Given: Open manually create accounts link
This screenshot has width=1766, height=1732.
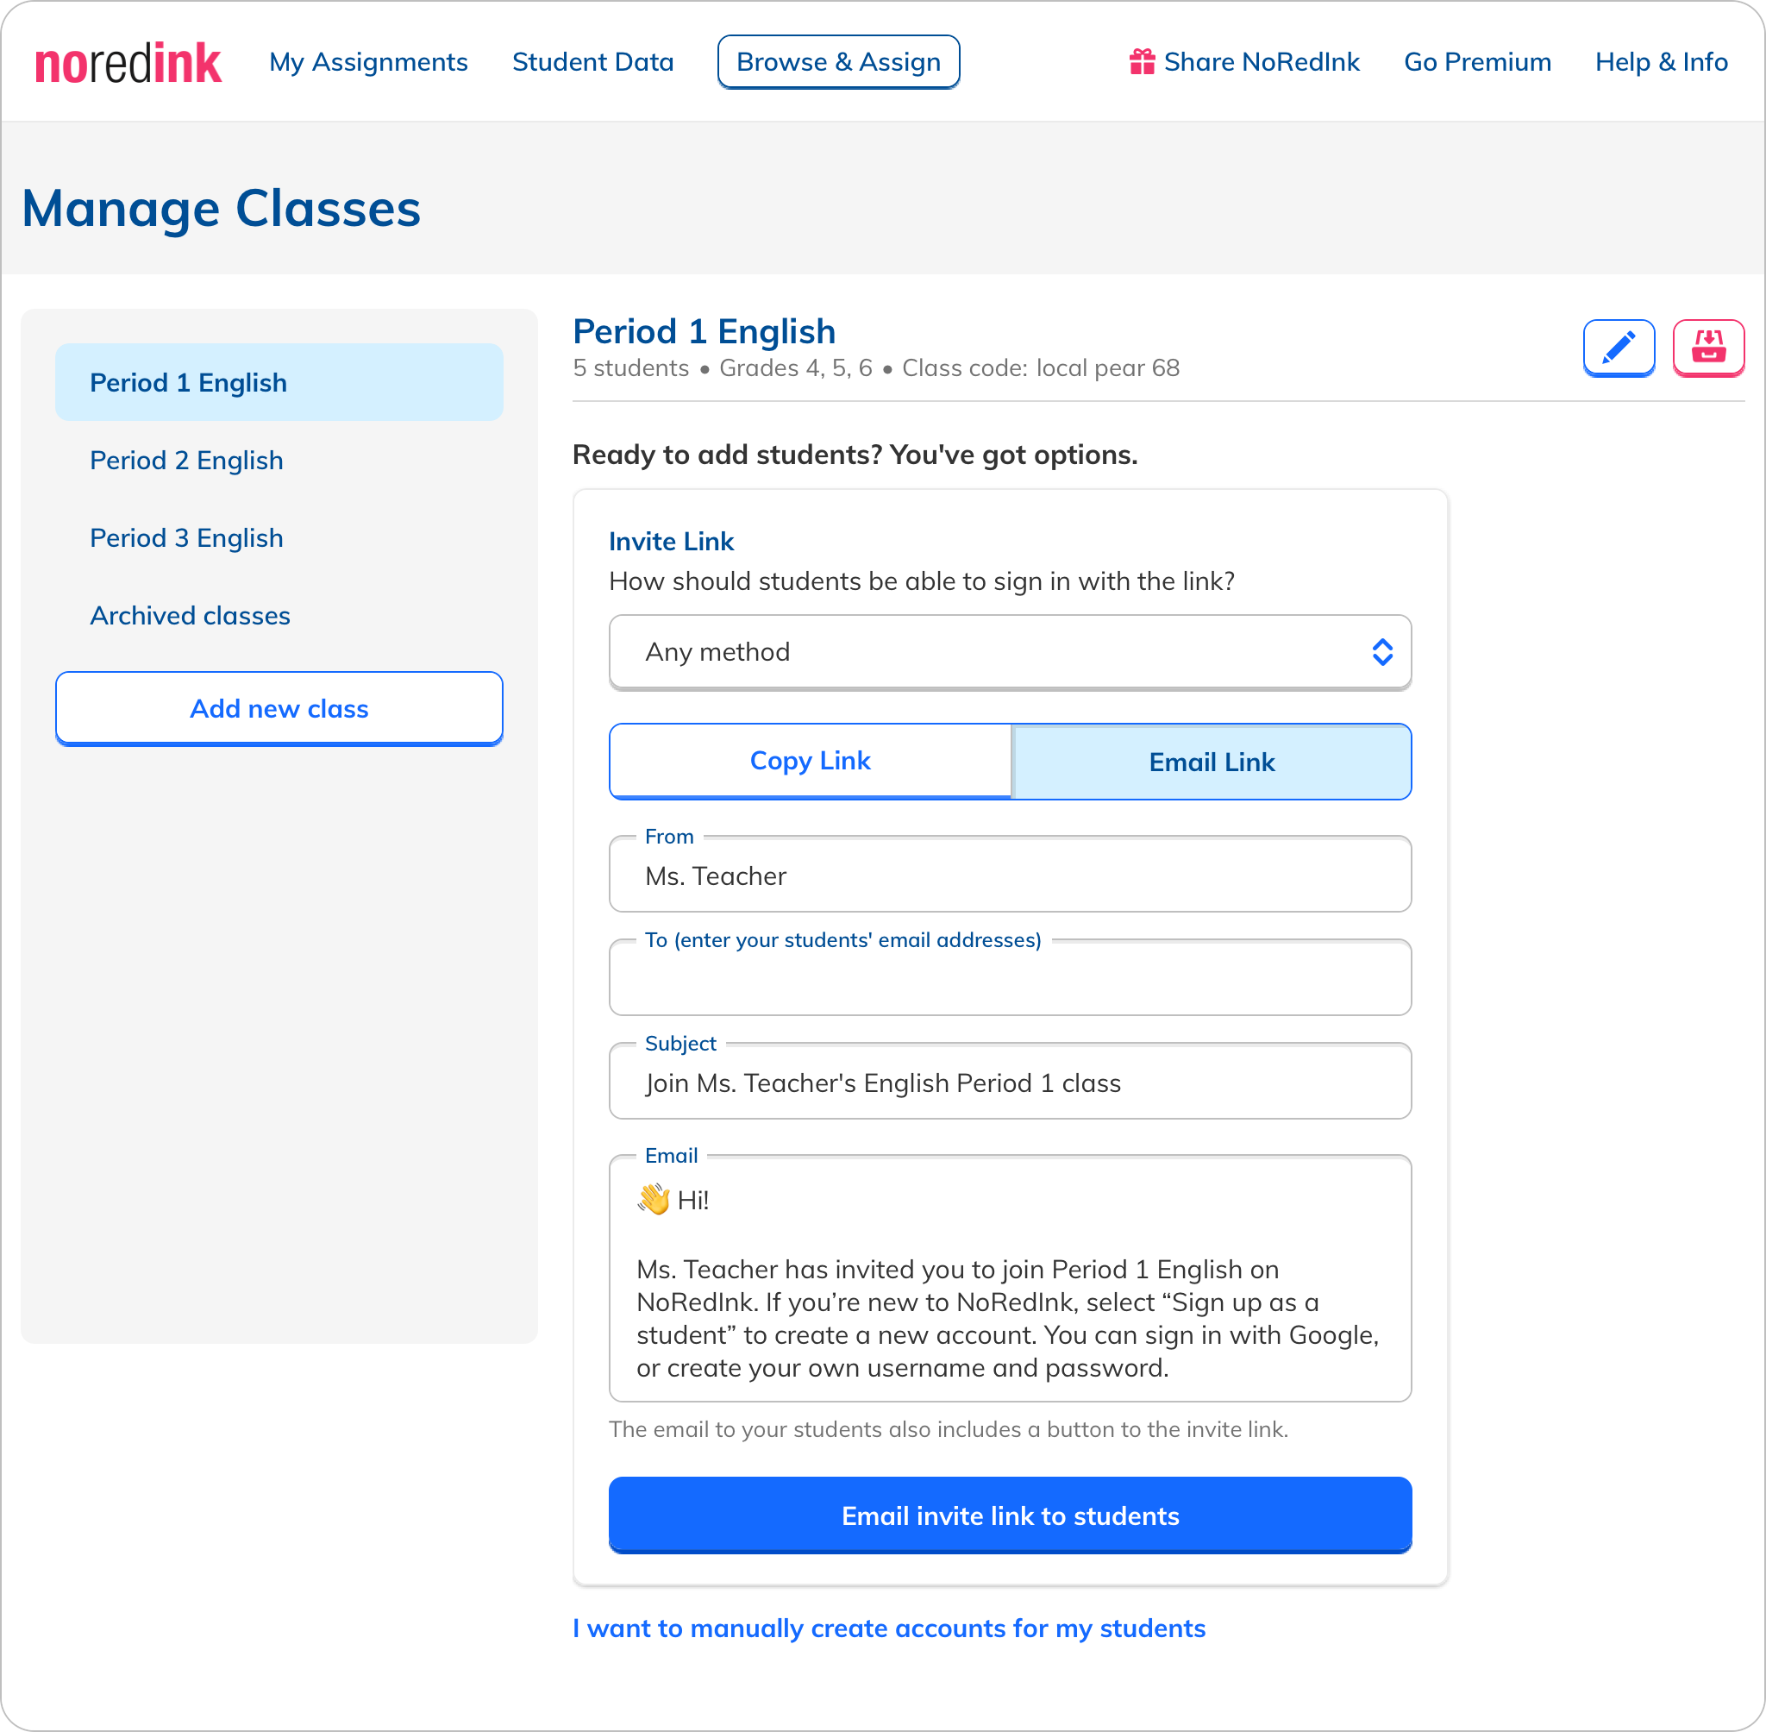Looking at the screenshot, I should pos(888,1628).
